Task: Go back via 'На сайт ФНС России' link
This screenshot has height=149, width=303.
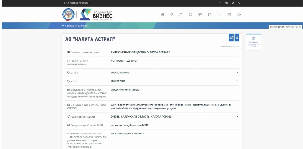Action: pos(76,3)
